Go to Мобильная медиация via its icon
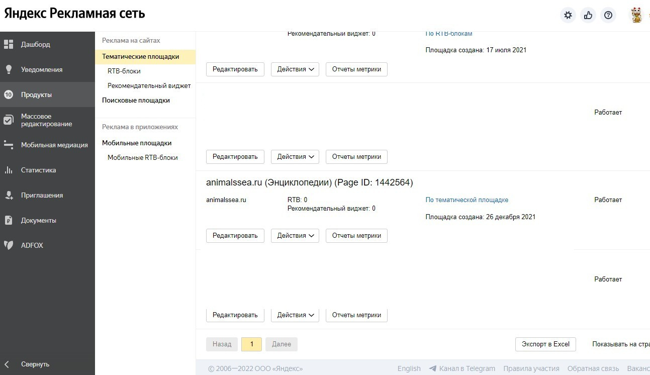This screenshot has height=375, width=650. point(9,145)
